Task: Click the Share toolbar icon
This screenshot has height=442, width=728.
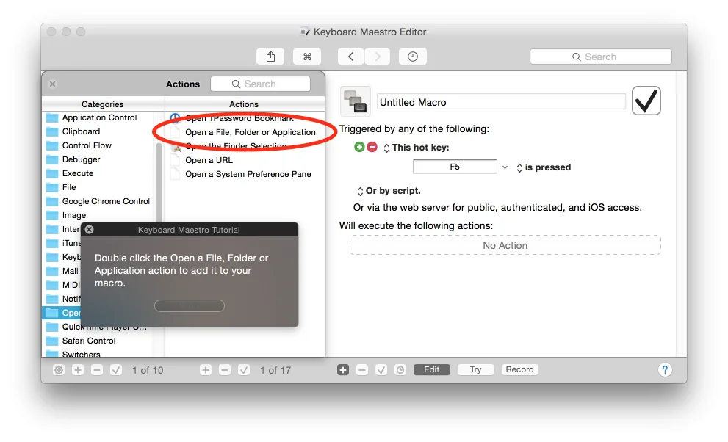Action: pos(270,57)
